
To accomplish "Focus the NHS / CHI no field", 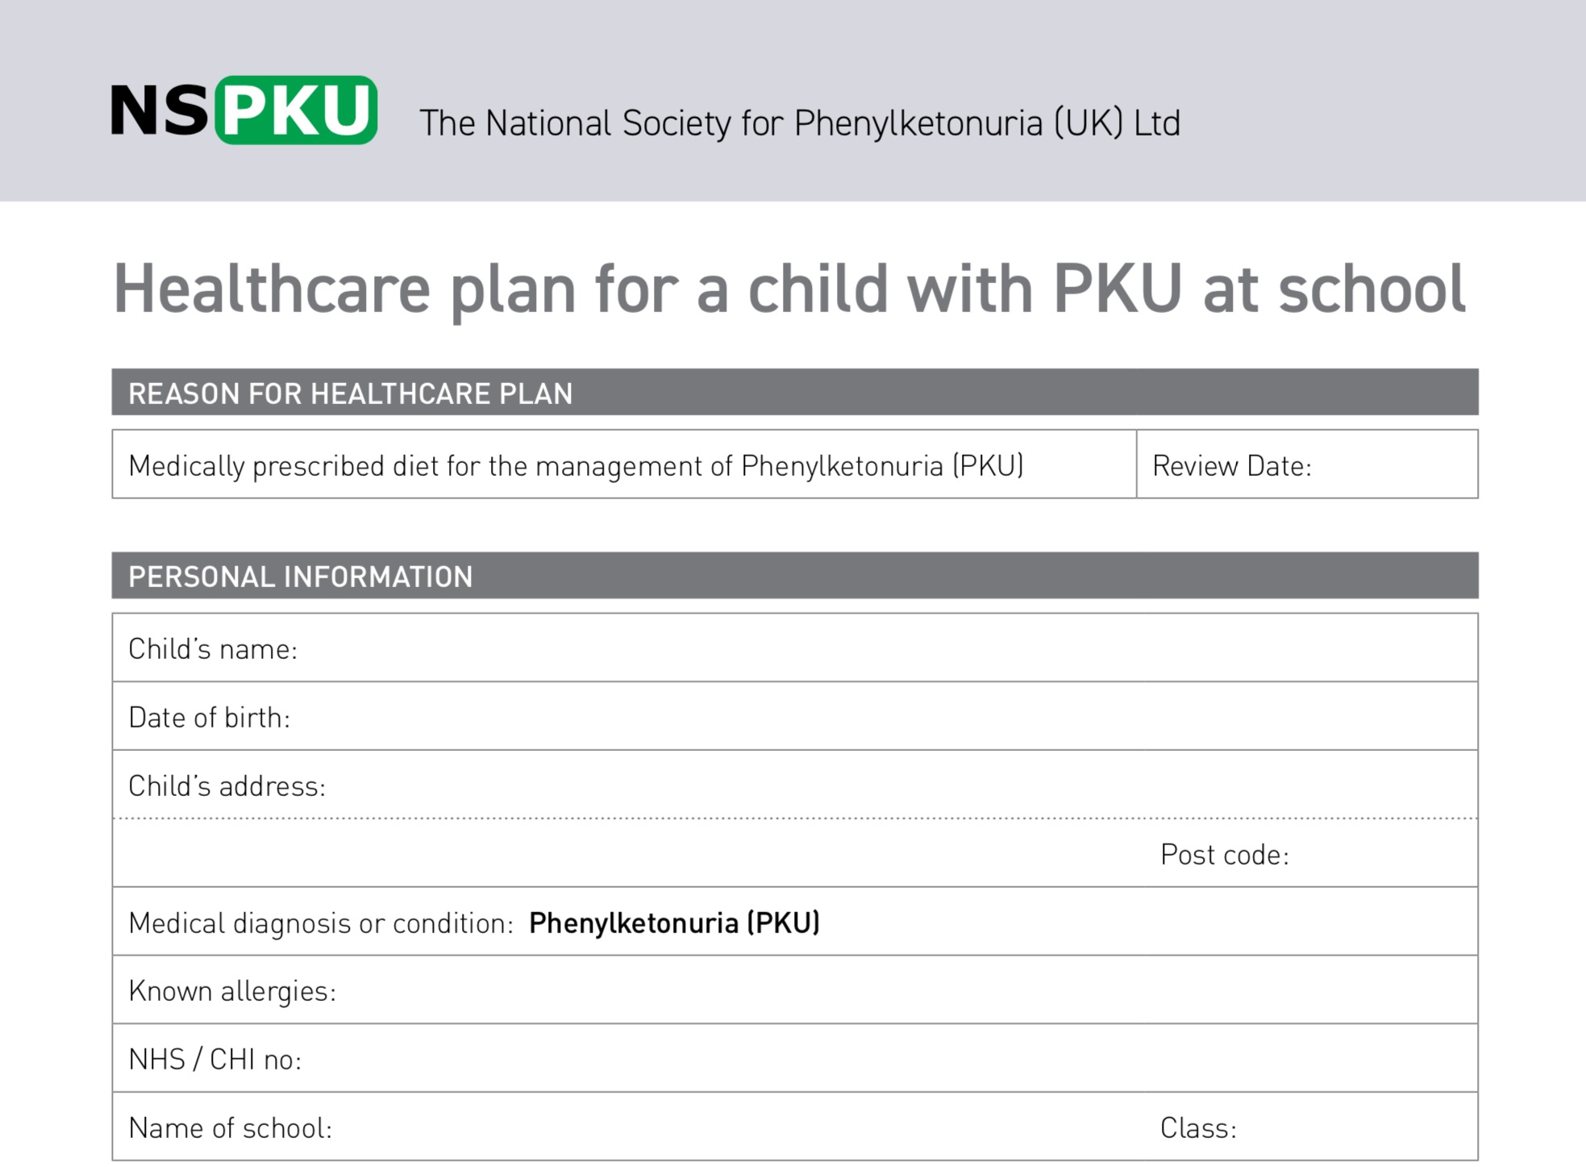I will [806, 1059].
